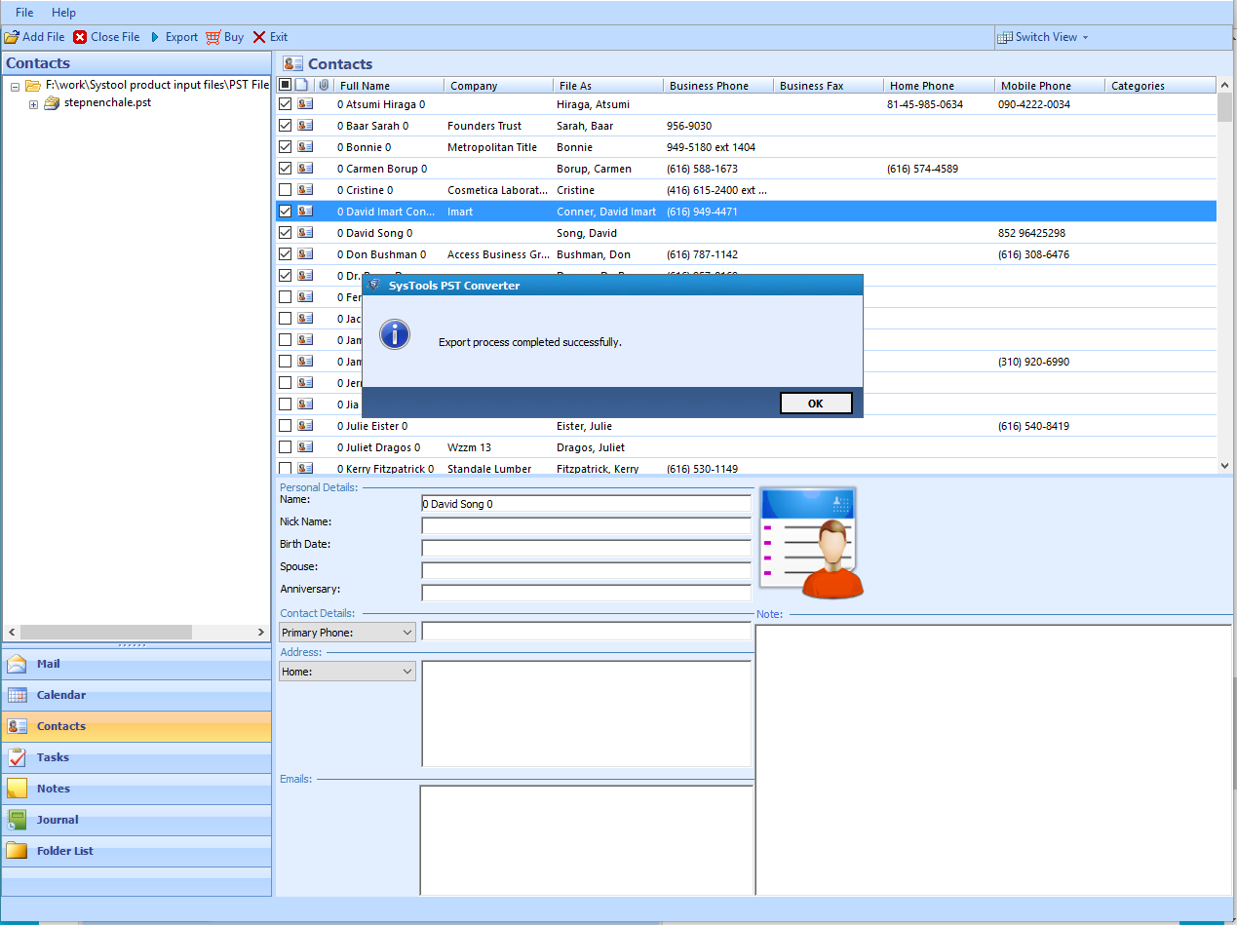Sort by the Home Phone column header

click(939, 86)
